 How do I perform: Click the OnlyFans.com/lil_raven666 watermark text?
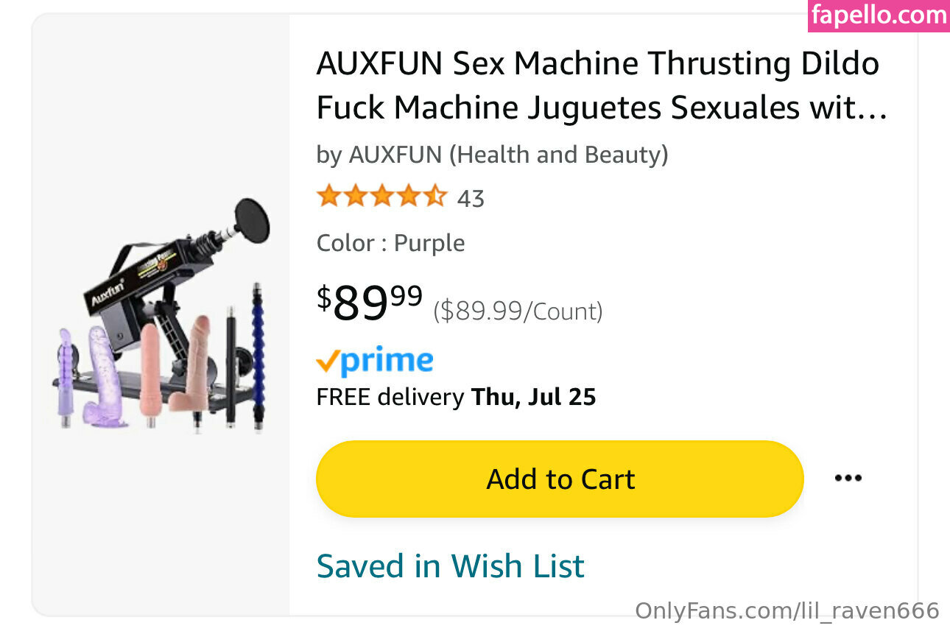click(x=787, y=610)
